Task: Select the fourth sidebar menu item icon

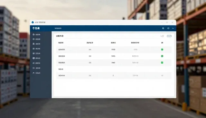Action: (x=33, y=49)
